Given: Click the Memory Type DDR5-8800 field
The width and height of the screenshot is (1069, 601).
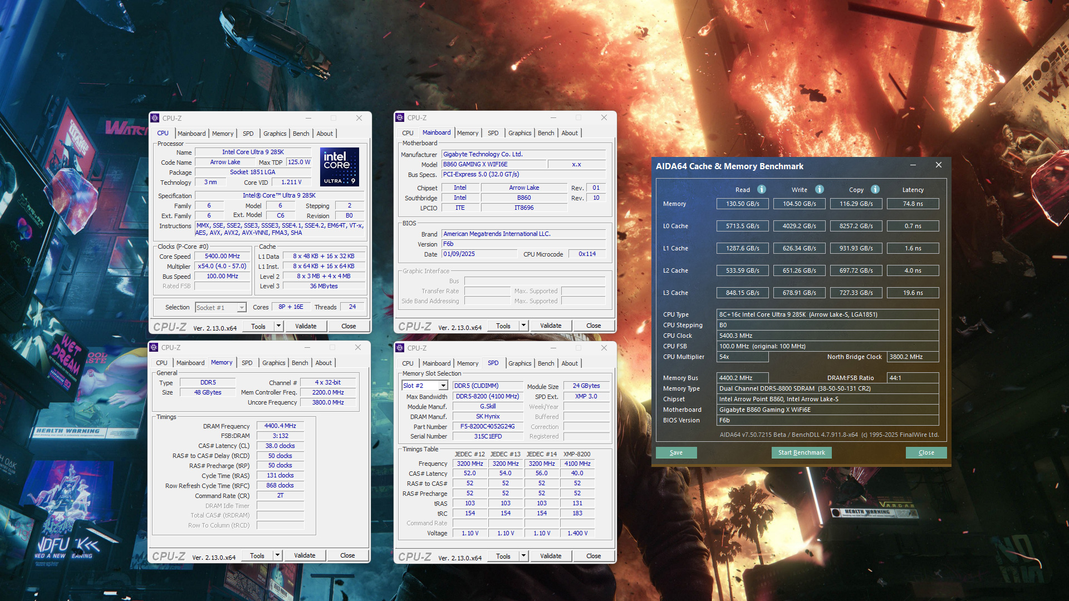Looking at the screenshot, I should [x=827, y=388].
